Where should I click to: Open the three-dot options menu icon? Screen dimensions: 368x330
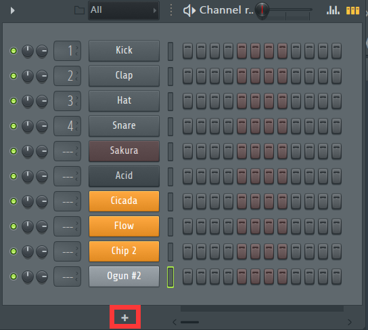171,11
